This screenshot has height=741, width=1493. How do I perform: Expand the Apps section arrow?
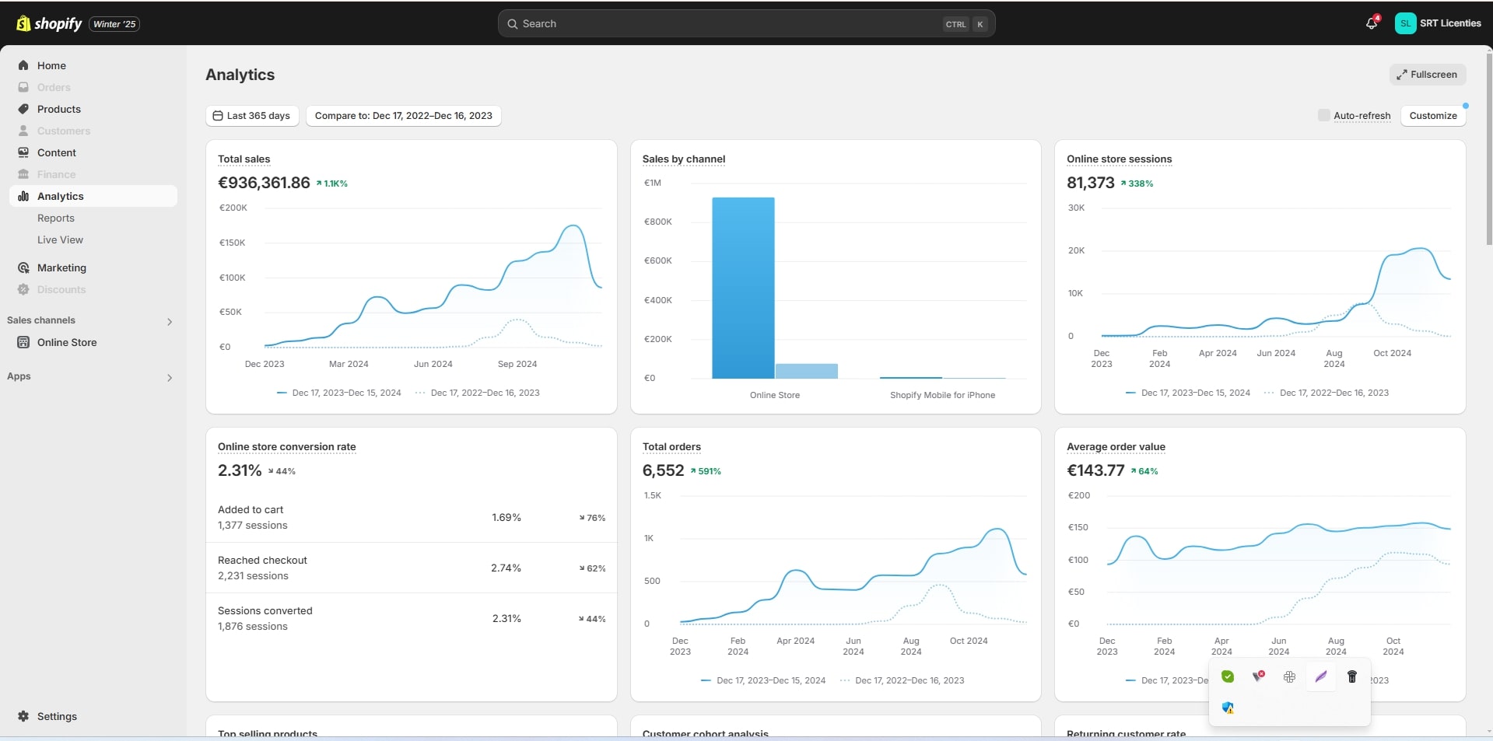coord(170,377)
